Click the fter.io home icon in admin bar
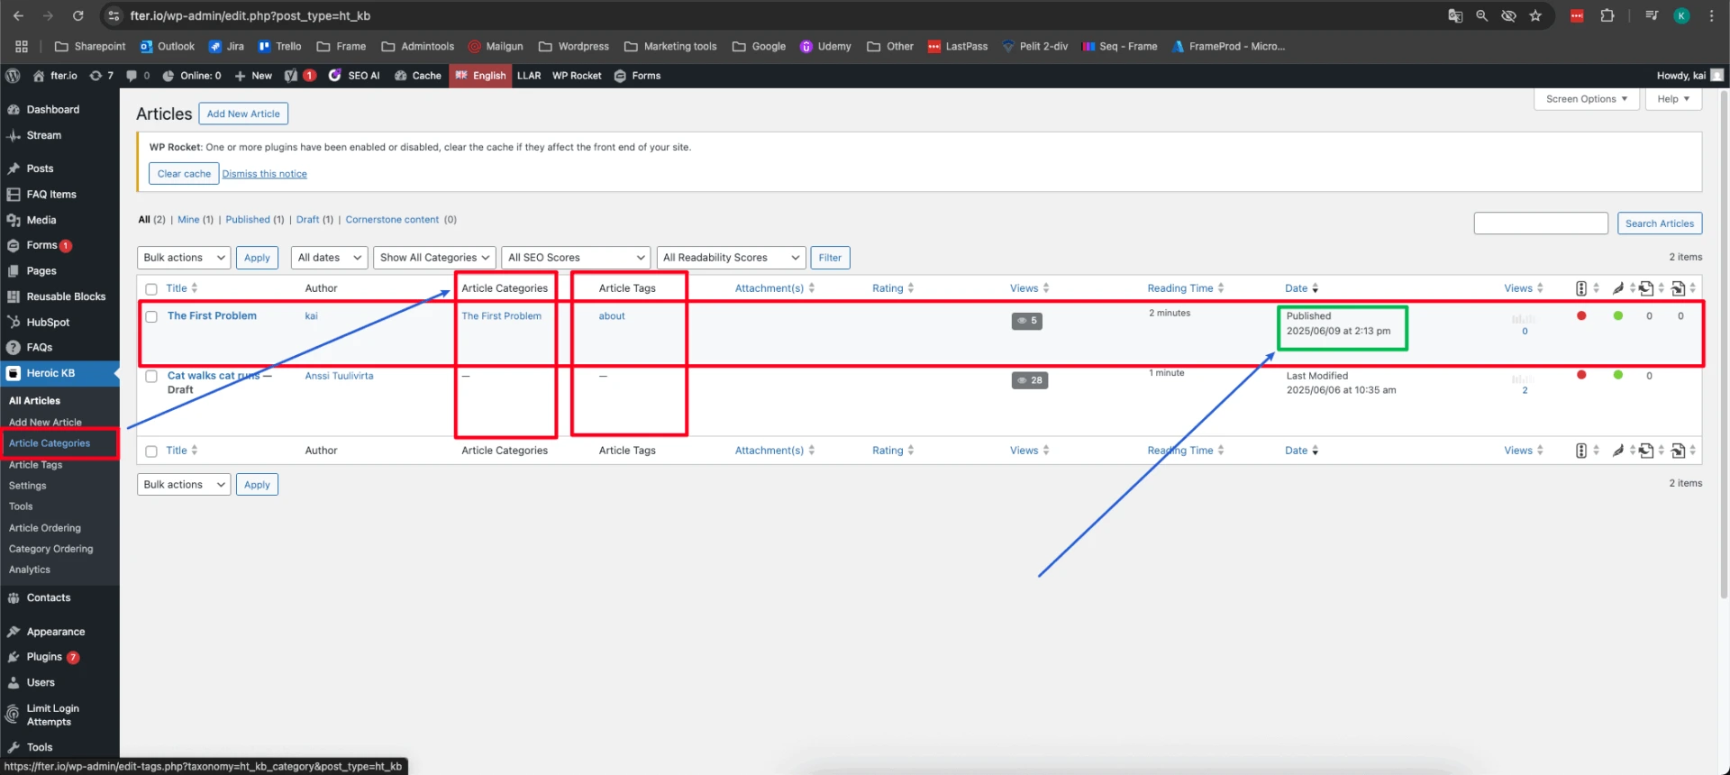 pos(39,76)
